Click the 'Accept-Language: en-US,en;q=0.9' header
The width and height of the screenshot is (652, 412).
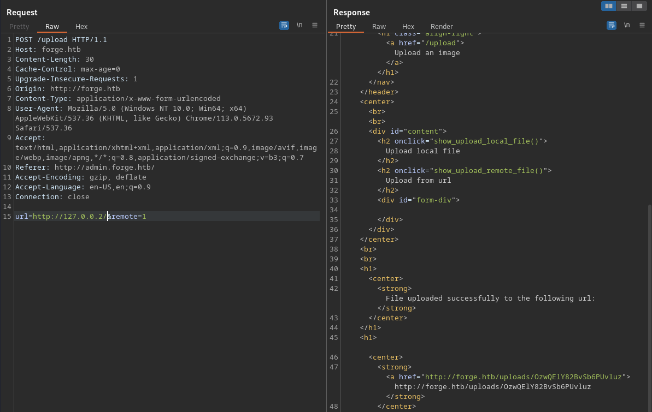[83, 187]
